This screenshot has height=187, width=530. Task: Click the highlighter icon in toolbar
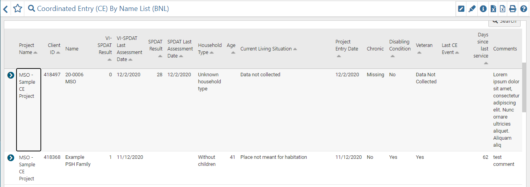click(x=472, y=9)
